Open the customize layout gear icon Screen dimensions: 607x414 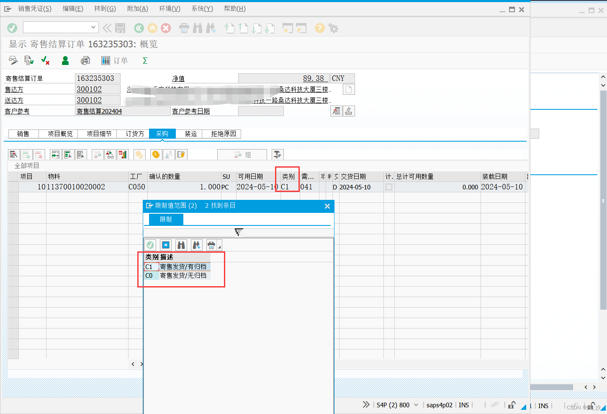(333, 28)
